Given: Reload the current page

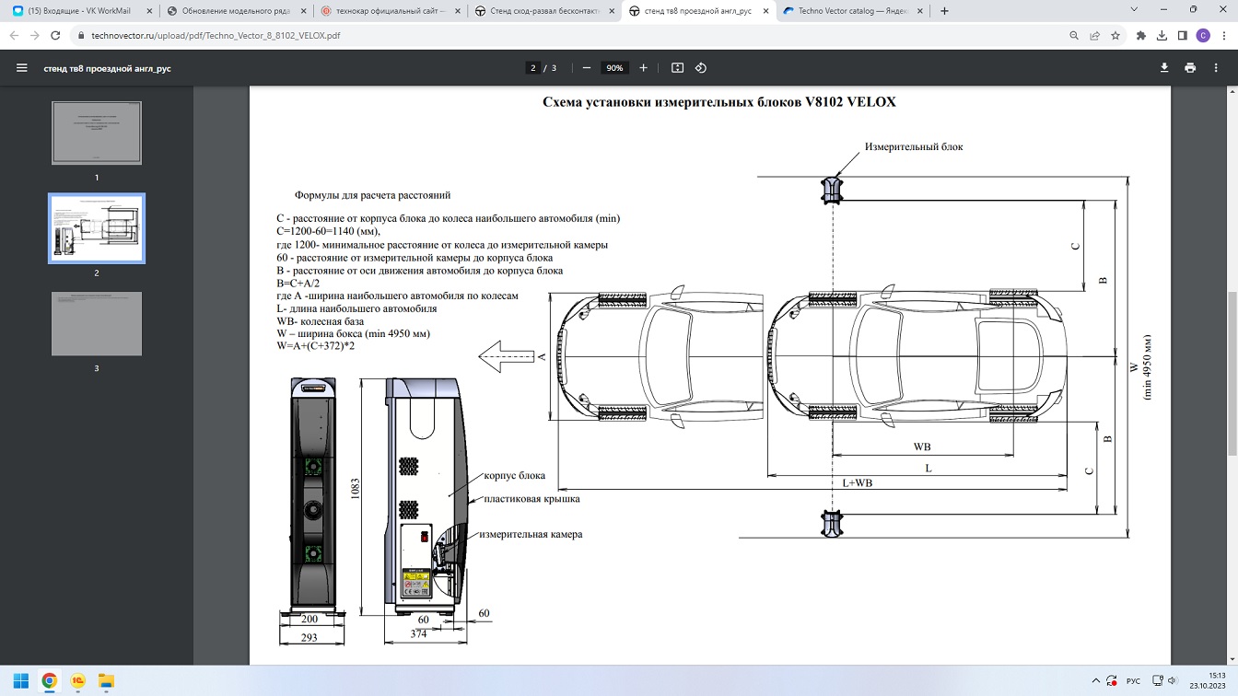Looking at the screenshot, I should 55,36.
